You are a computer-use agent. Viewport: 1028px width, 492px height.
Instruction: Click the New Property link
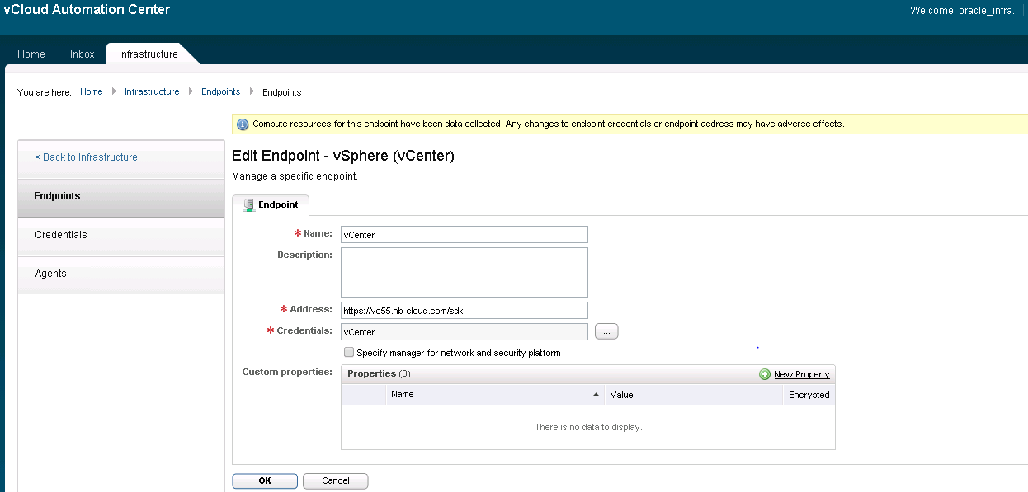pyautogui.click(x=801, y=374)
